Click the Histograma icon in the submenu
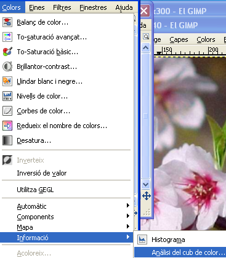 pos(142,240)
